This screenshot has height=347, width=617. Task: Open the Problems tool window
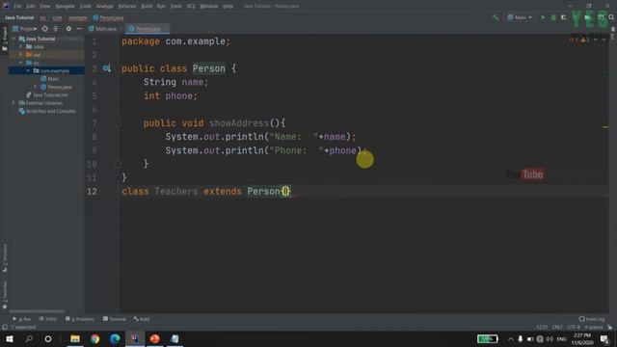tap(80, 319)
